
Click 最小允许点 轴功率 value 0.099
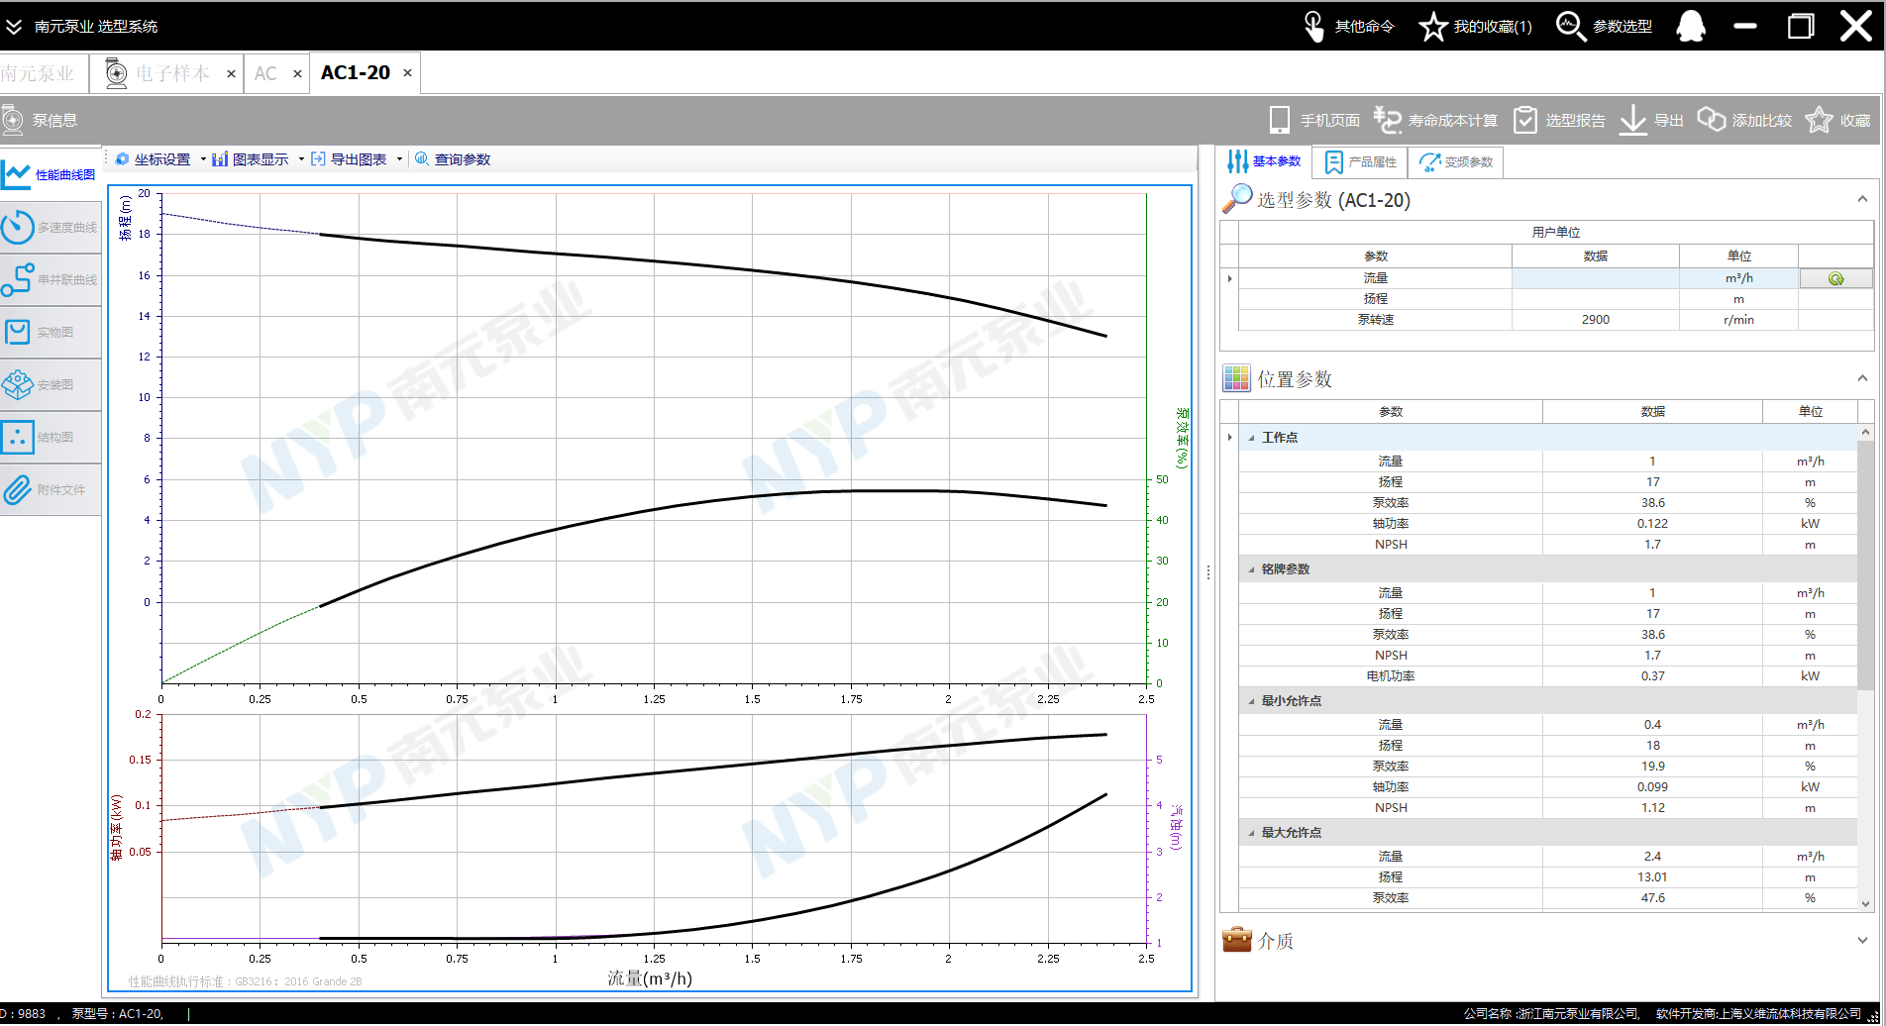1652,787
